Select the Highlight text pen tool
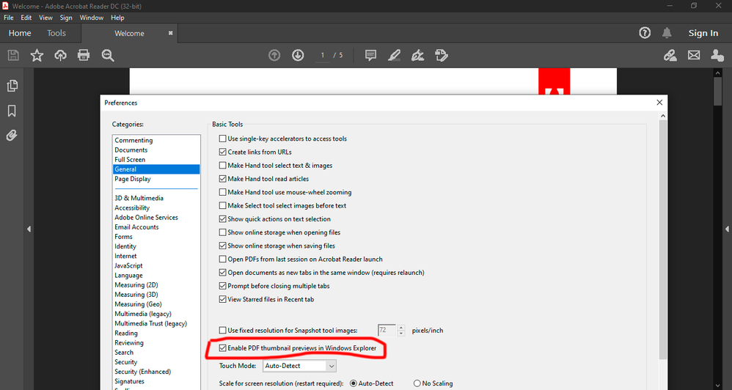The width and height of the screenshot is (732, 390). (394, 56)
